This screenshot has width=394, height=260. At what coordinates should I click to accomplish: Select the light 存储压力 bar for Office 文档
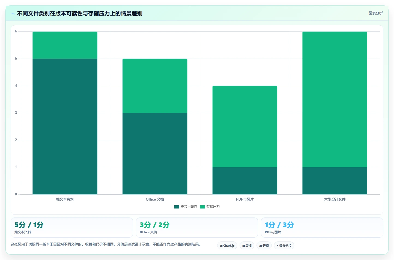(155, 86)
